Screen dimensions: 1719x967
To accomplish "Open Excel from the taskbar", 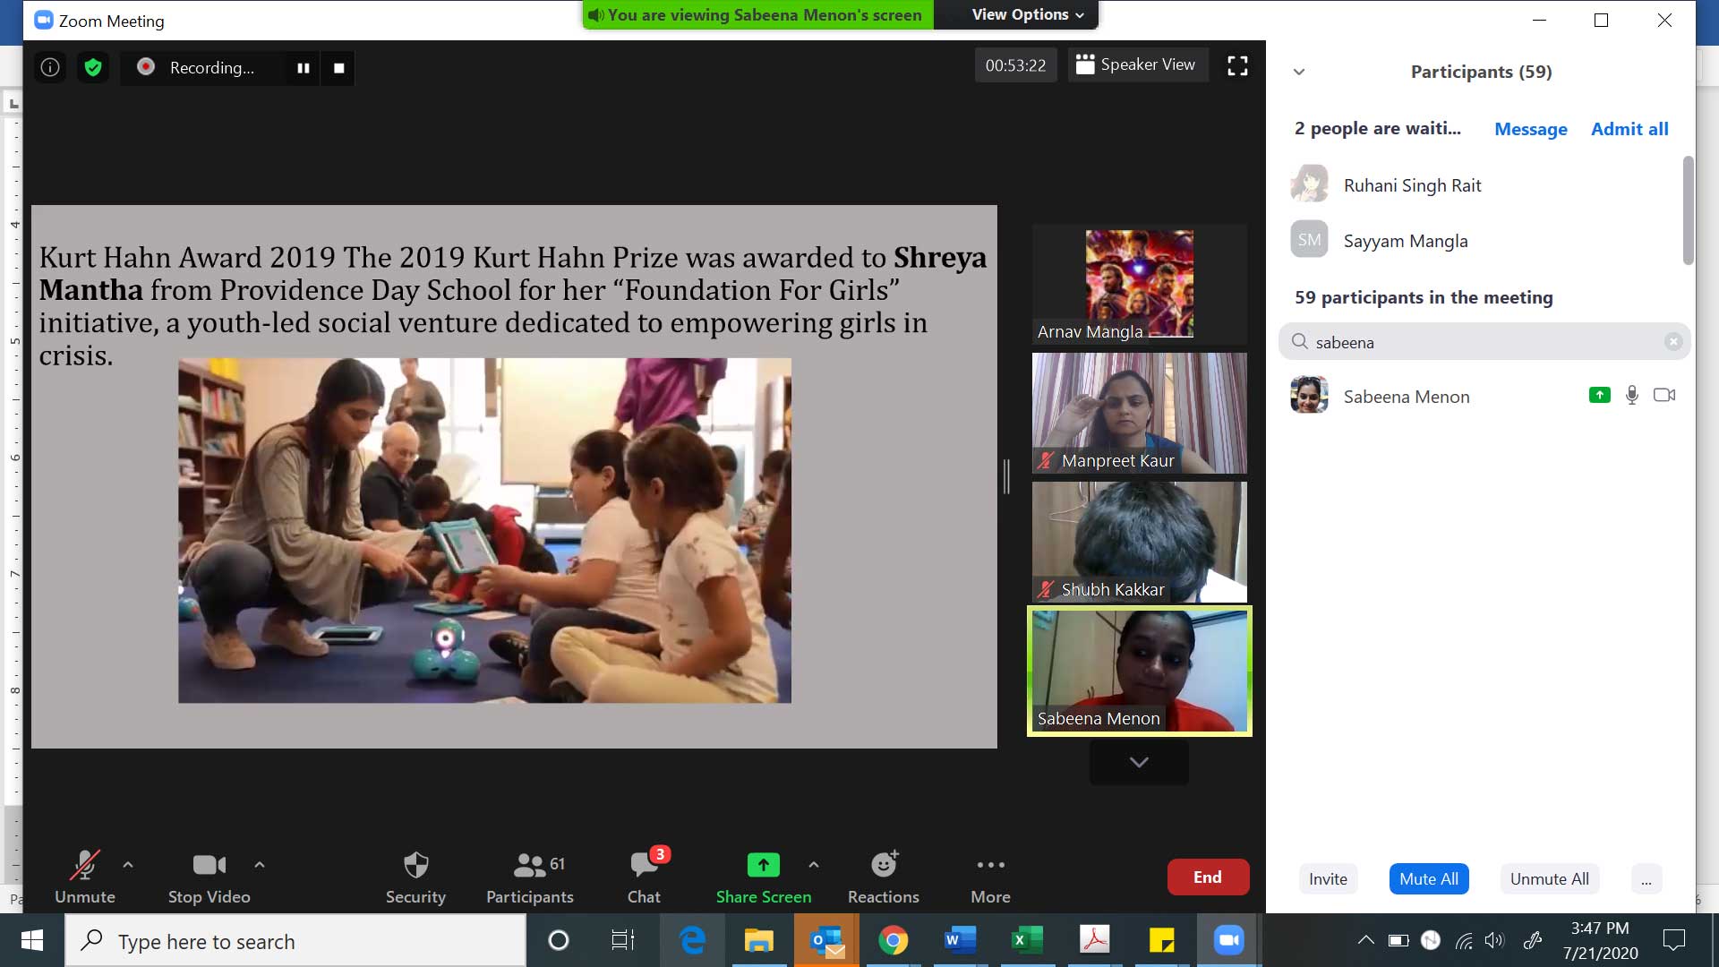I will click(x=1027, y=940).
